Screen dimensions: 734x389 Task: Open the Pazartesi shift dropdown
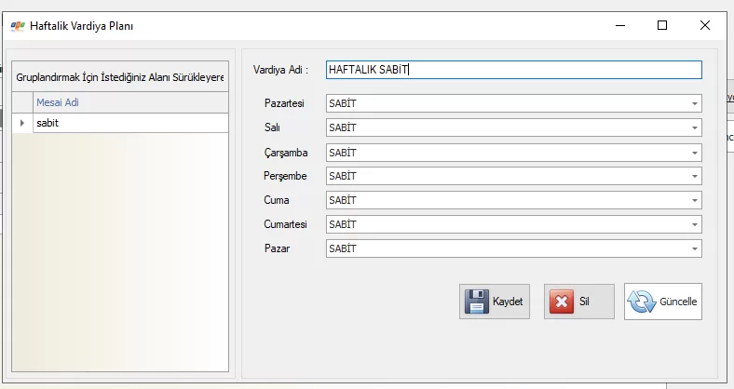pos(694,104)
